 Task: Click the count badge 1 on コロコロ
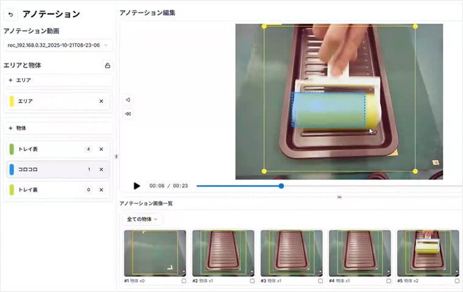(89, 170)
